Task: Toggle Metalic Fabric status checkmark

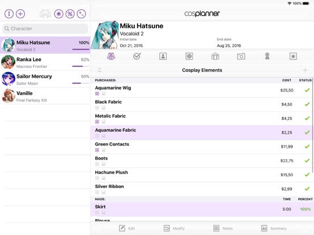Action: pos(307,118)
